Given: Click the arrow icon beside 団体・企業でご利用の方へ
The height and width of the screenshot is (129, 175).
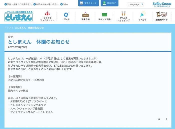Looking at the screenshot, I should tap(5, 4).
